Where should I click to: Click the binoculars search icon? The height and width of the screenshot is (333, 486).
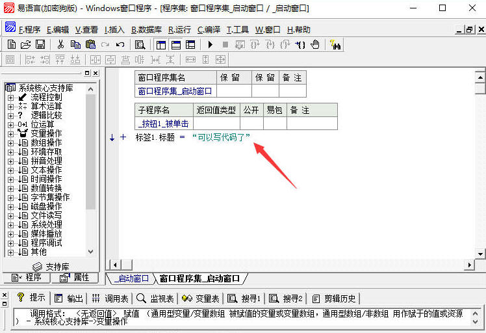click(335, 44)
